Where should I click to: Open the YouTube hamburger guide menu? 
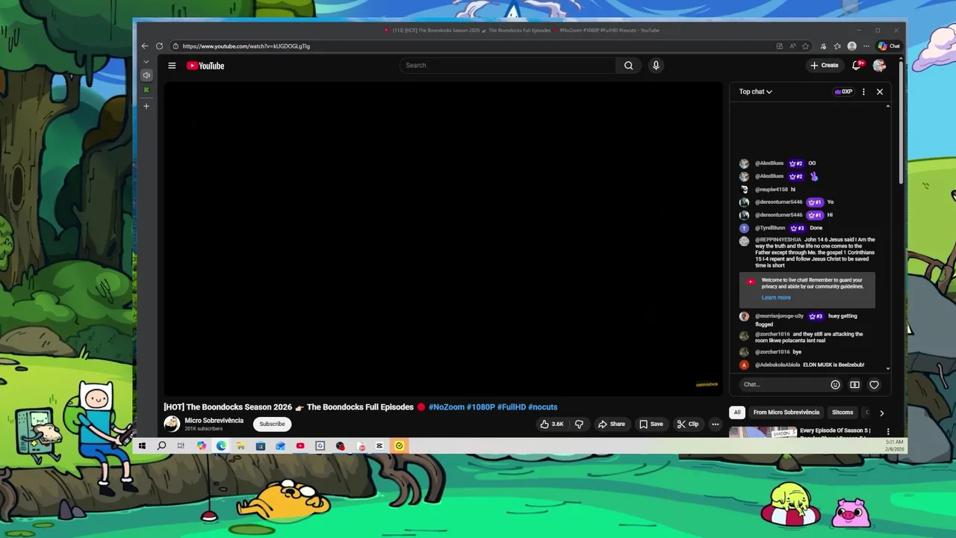pyautogui.click(x=172, y=66)
